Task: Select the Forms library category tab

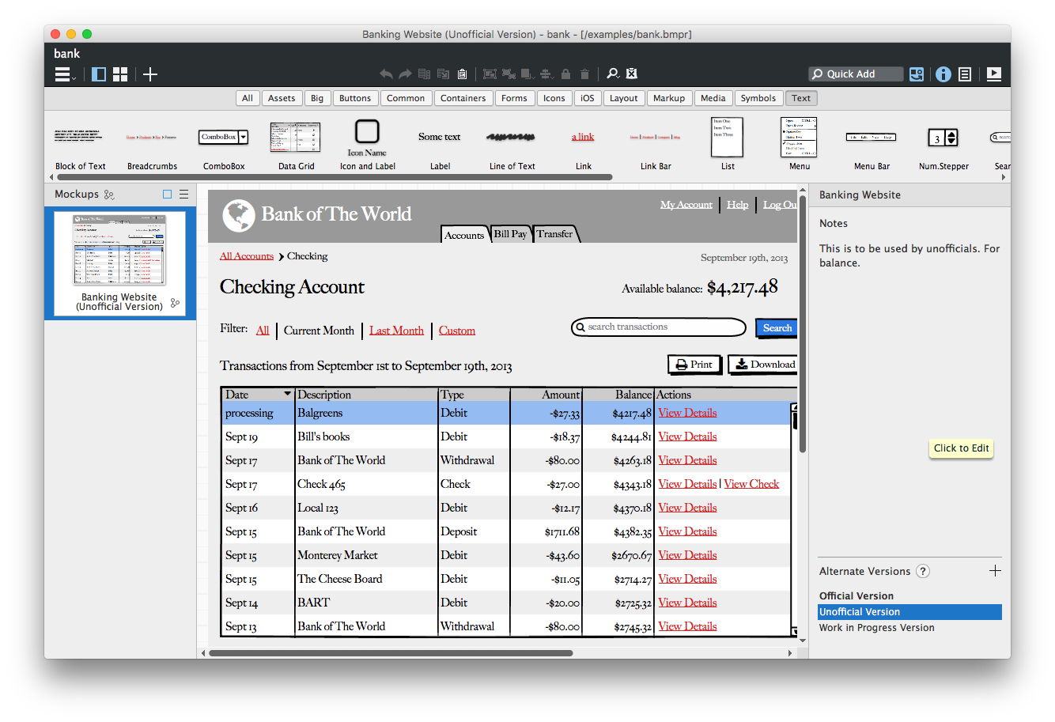Action: tap(514, 98)
